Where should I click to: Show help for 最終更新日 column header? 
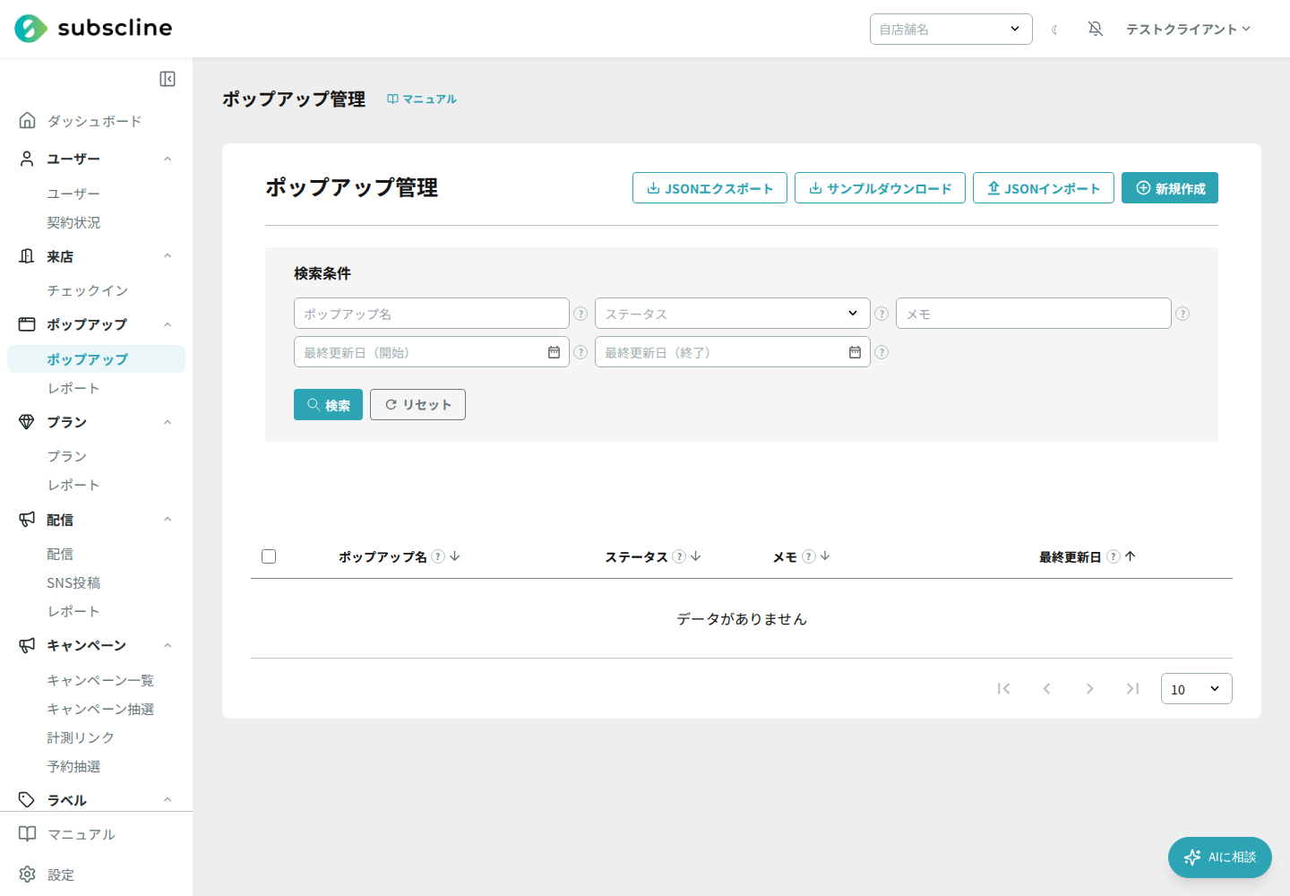1114,556
